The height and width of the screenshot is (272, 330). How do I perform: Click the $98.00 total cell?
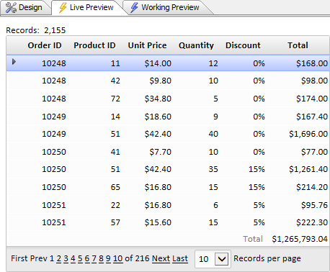(x=314, y=81)
